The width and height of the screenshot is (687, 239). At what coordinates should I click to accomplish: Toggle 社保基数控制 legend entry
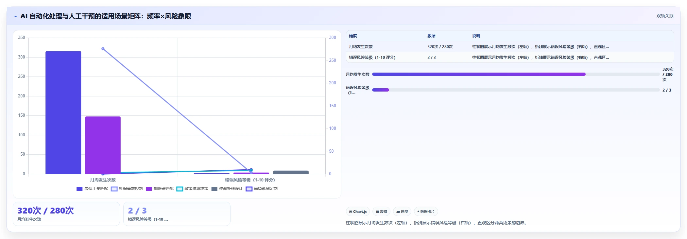(127, 189)
